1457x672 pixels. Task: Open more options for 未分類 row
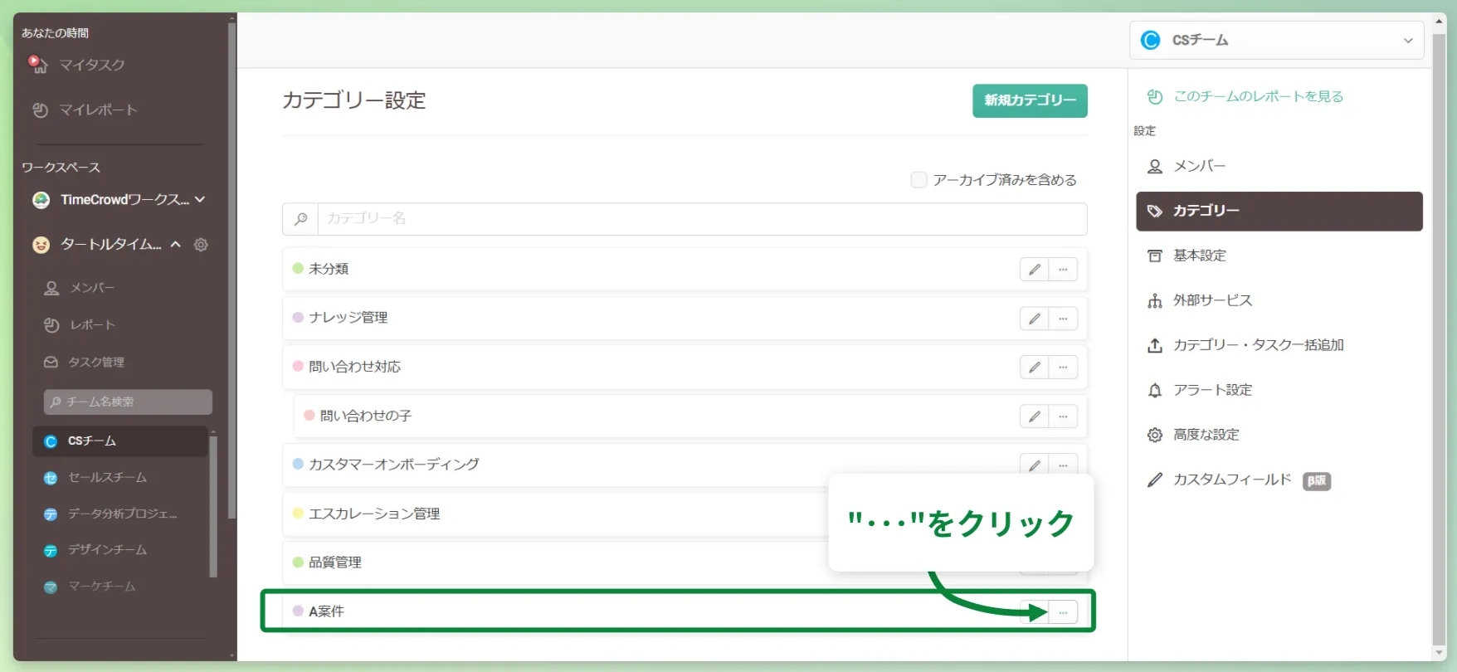point(1063,270)
